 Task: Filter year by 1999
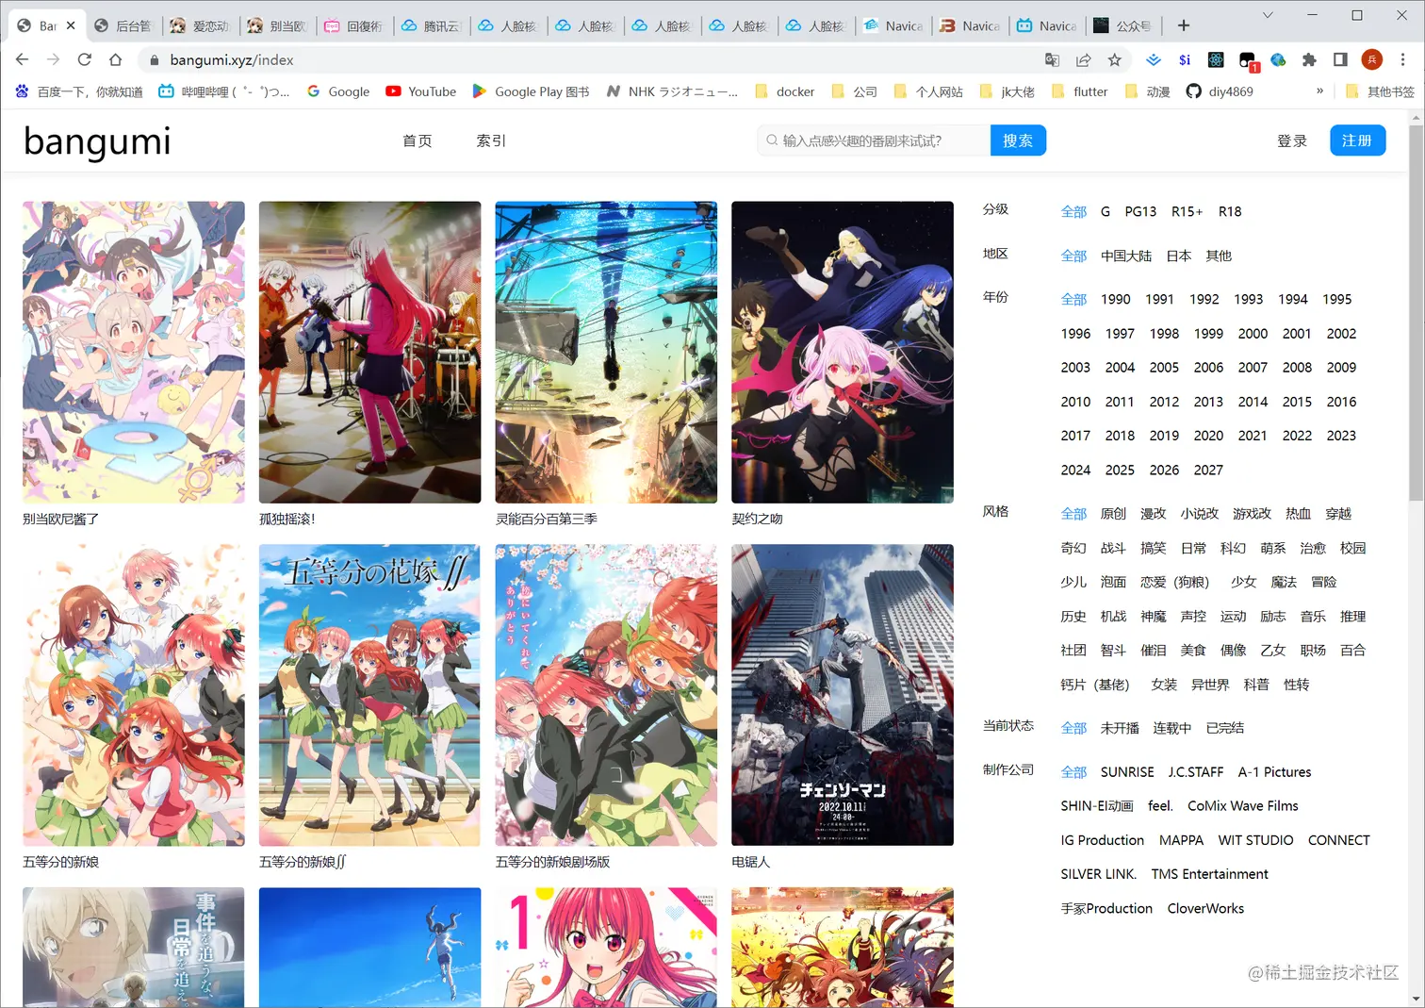[x=1208, y=334]
